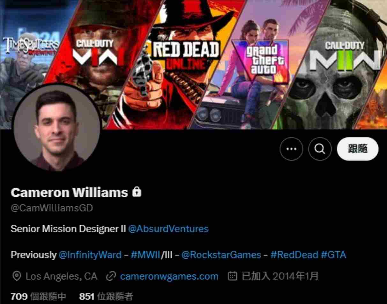Click the search magnifier icon

click(x=320, y=149)
